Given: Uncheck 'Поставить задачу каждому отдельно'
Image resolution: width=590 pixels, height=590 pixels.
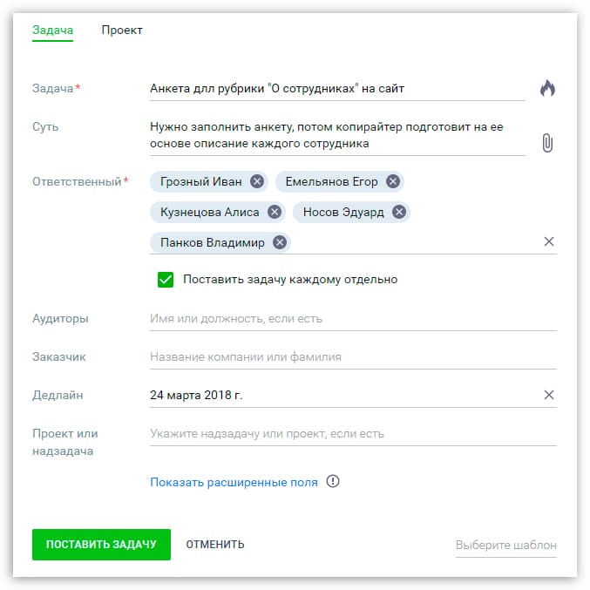Looking at the screenshot, I should point(166,280).
